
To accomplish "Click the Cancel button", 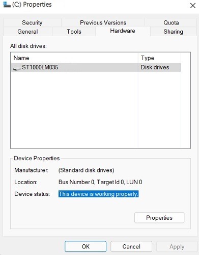I will point(131,246).
